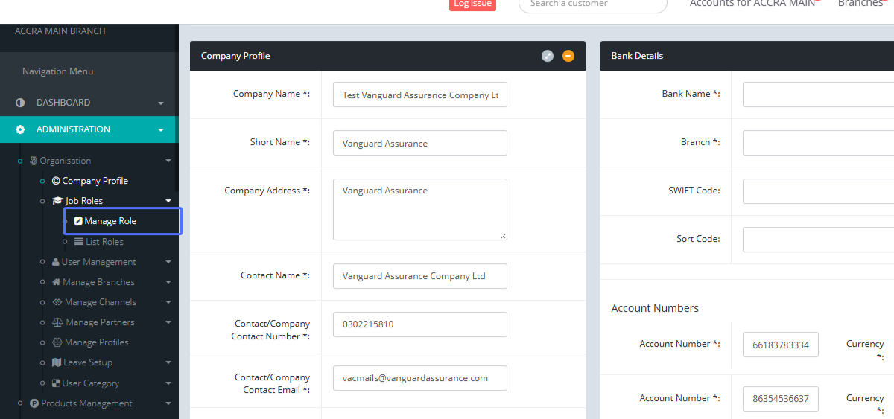Screen dimensions: 894x419
Task: Open Accounts for ACCRA MAIN link
Action: click(x=752, y=4)
